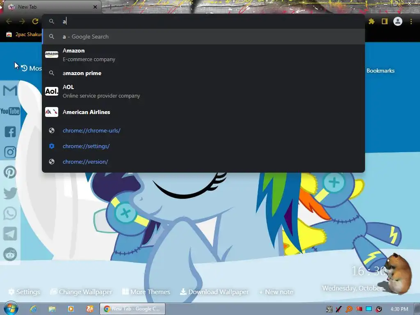Select the 'a - Google Search' suggestion
This screenshot has width=420, height=315.
click(x=203, y=37)
